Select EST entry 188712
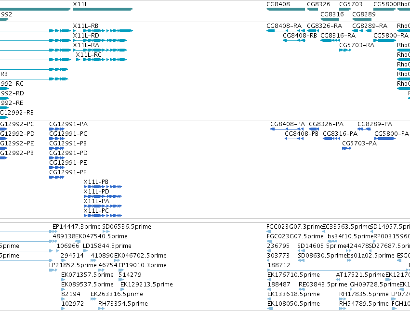 [x=339, y=270]
